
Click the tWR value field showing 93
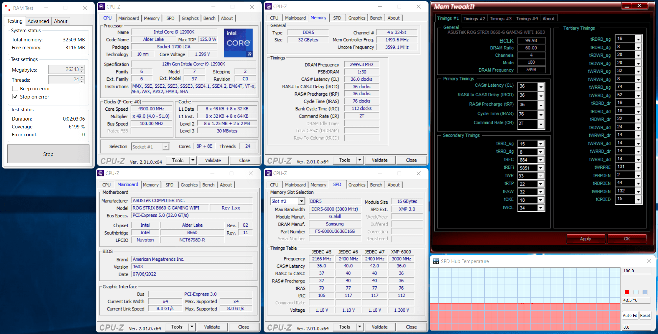[528, 176]
